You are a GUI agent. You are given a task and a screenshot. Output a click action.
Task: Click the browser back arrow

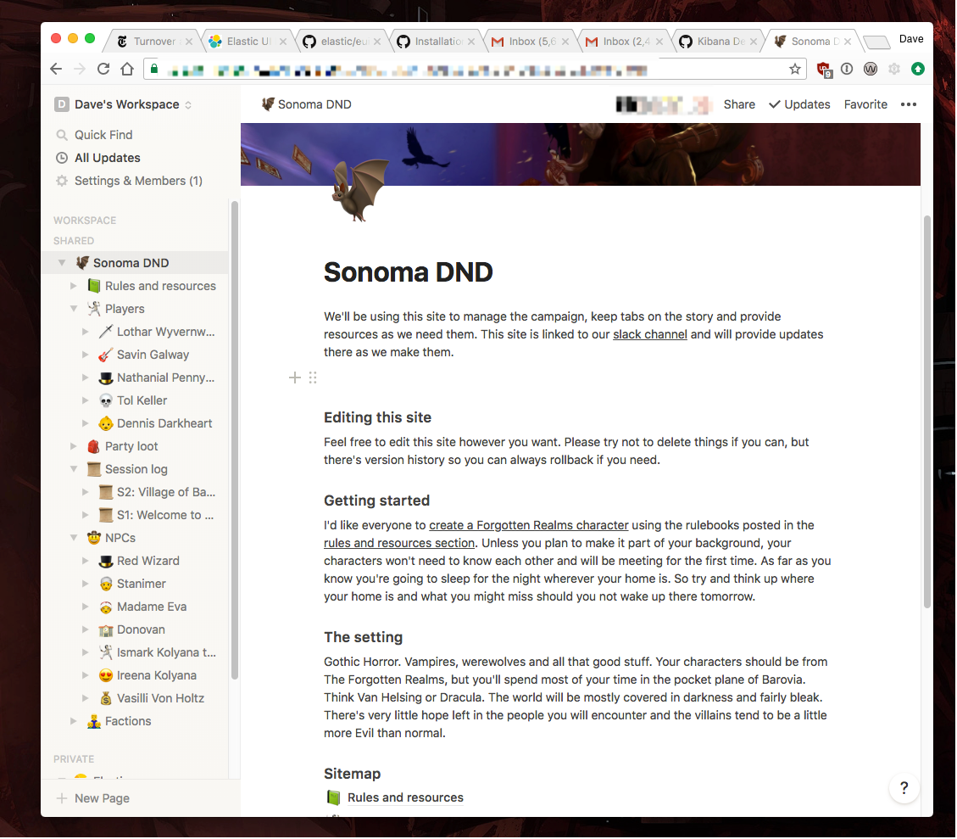(56, 69)
